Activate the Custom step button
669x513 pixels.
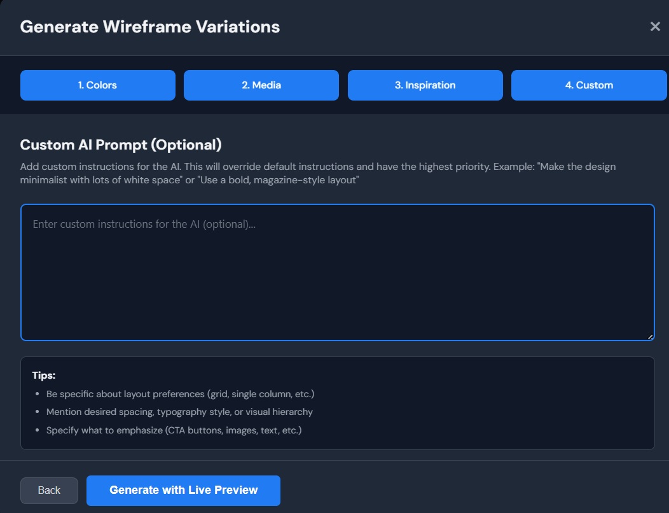point(588,85)
